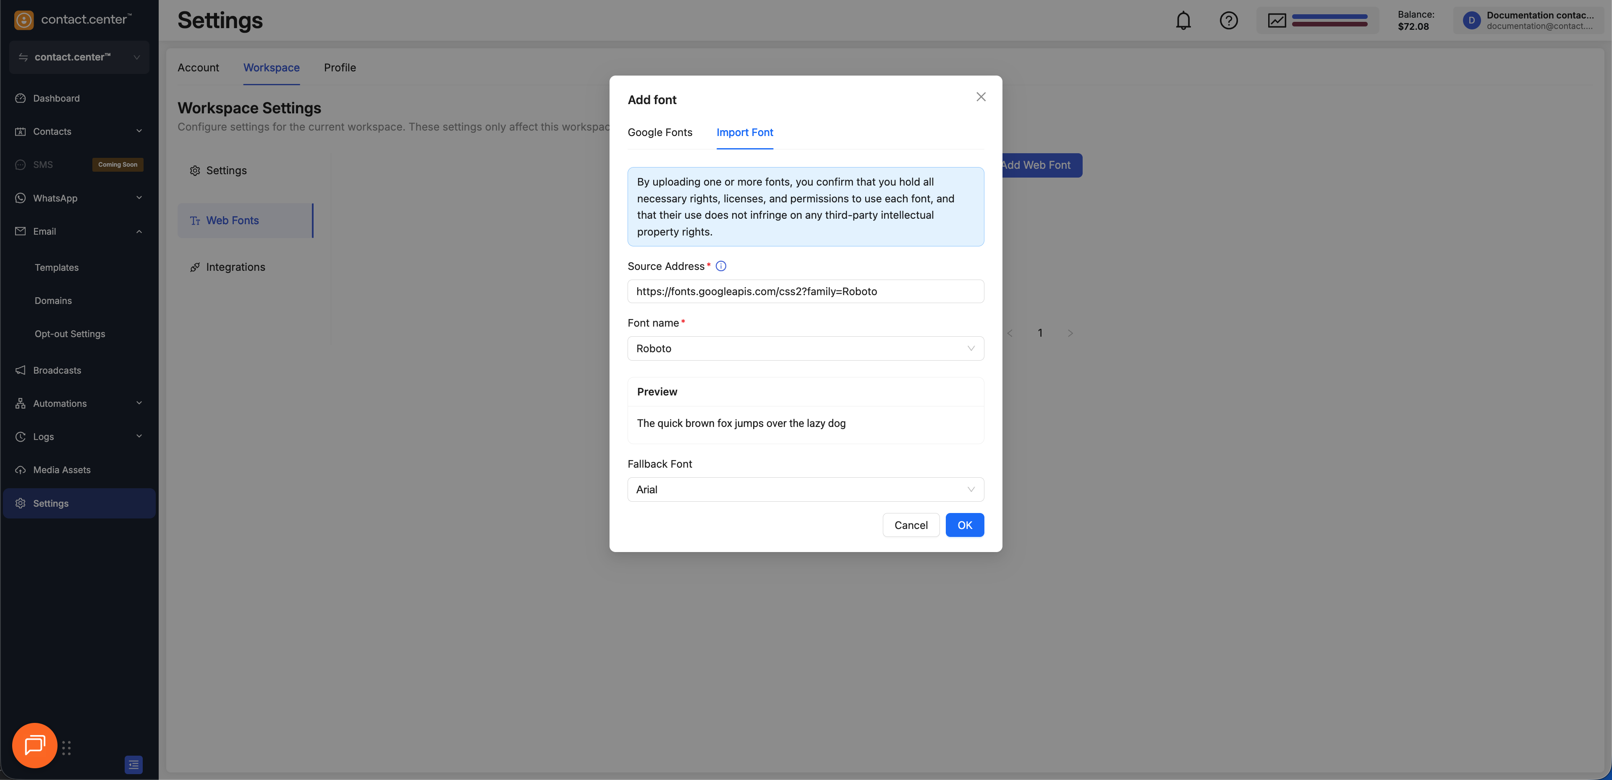Collapse sidebar using bottom menu icon
1612x780 pixels.
pyautogui.click(x=133, y=764)
